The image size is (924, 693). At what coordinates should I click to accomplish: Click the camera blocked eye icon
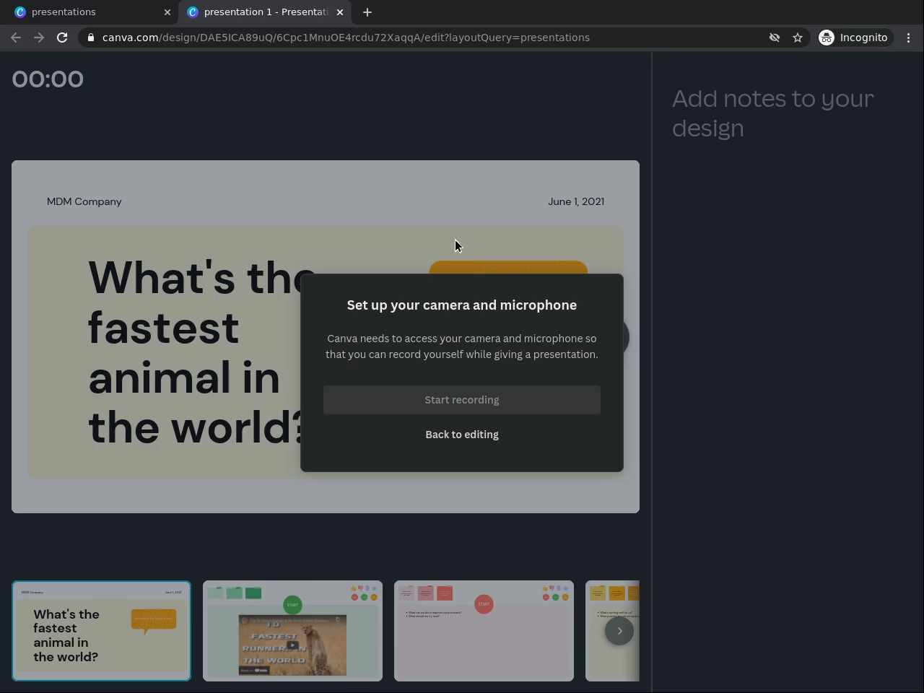click(x=775, y=38)
